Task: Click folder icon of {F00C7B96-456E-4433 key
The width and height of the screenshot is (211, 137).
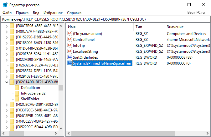Action: pos(12,26)
